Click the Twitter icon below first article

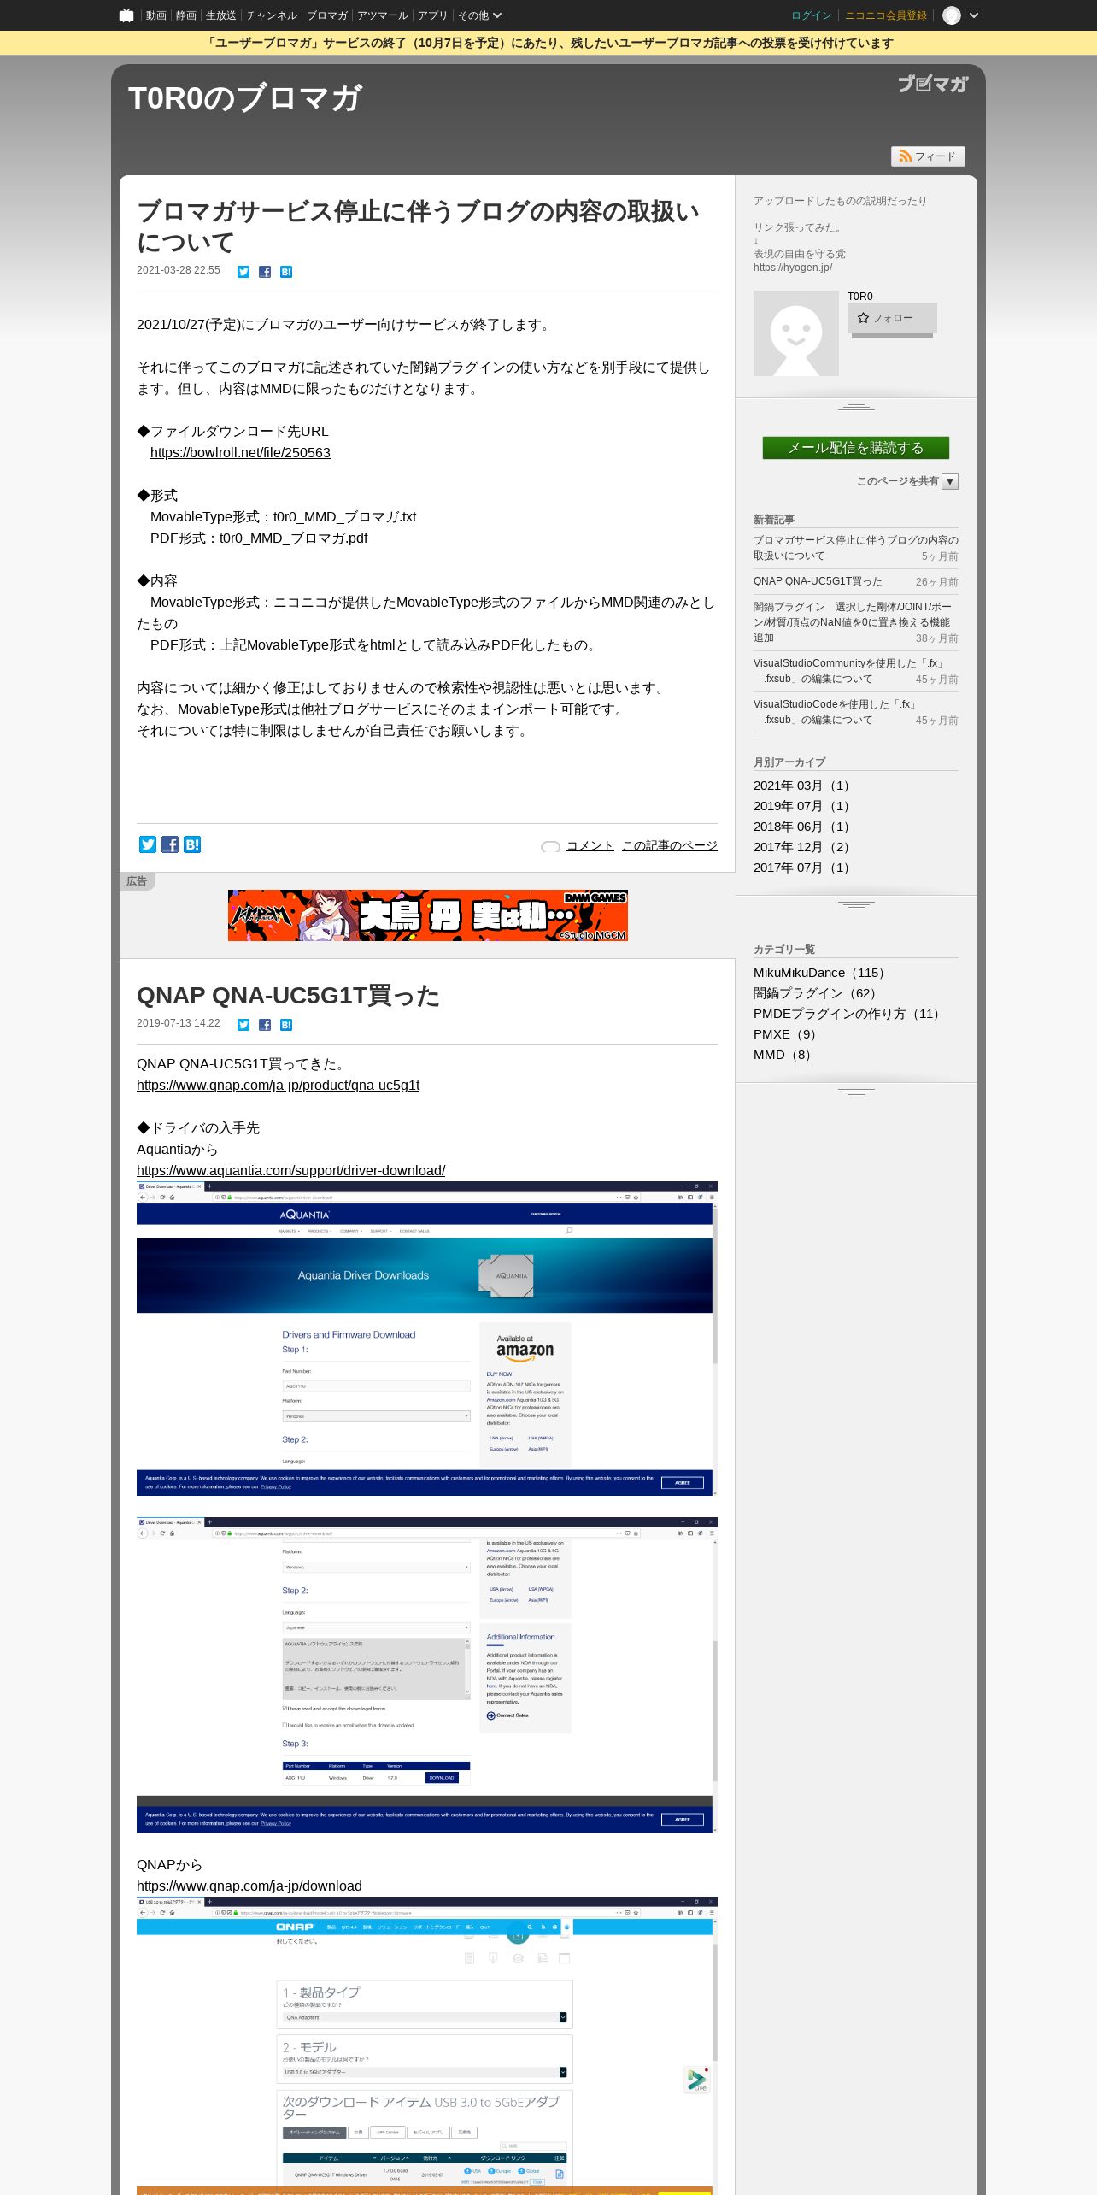pyautogui.click(x=148, y=844)
